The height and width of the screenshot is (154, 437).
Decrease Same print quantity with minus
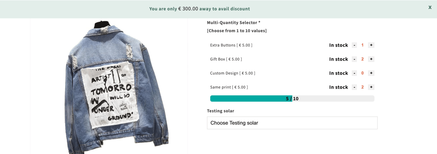coord(354,87)
